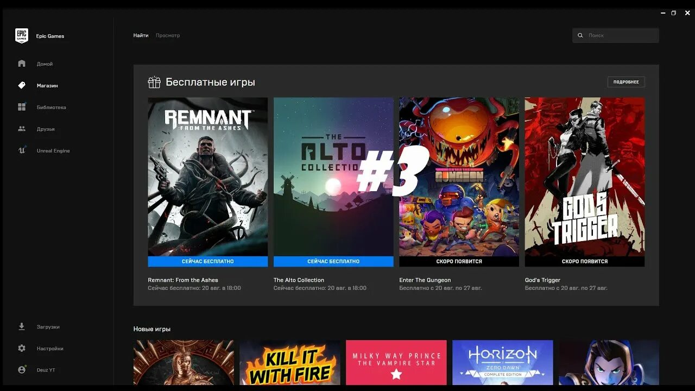
Task: Open the Библиотека grid icon
Action: click(x=22, y=107)
